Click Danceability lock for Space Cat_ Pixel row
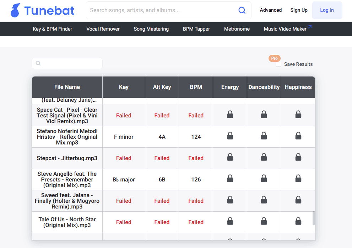This screenshot has height=248, width=352. pos(264,115)
